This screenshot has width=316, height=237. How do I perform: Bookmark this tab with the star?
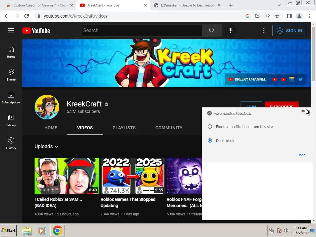pyautogui.click(x=277, y=16)
